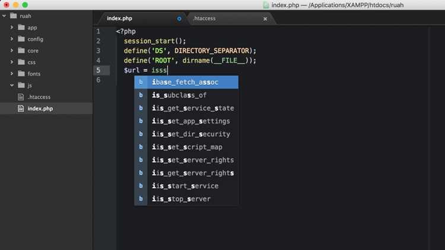445x250 pixels.
Task: Select the css folder label
Action: point(31,62)
